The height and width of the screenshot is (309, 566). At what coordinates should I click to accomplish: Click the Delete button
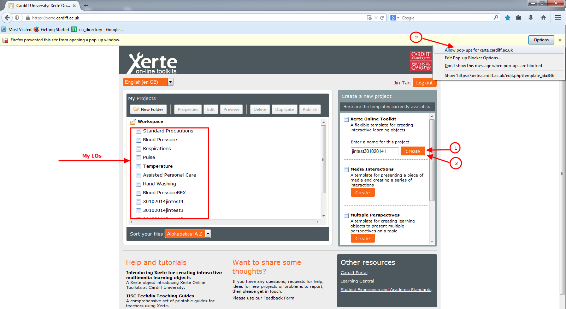[260, 109]
